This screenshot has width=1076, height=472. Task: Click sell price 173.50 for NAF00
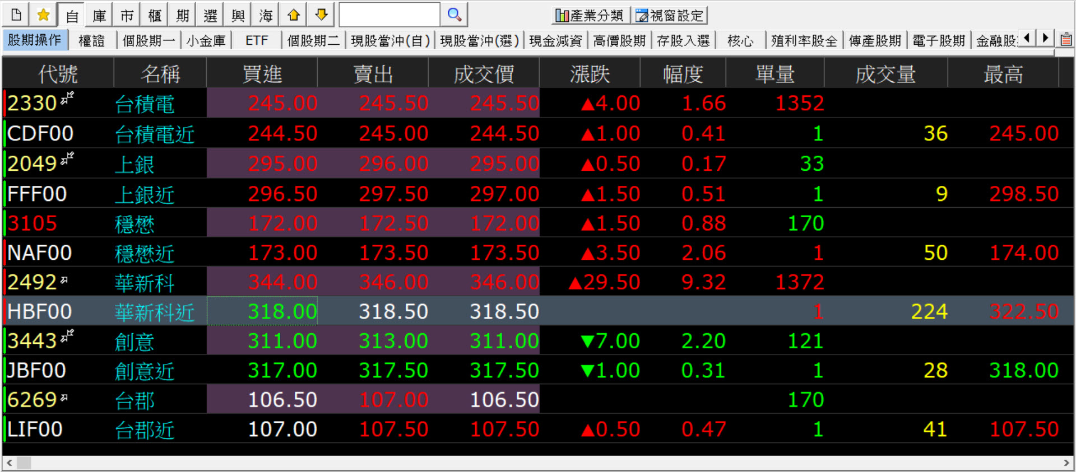(x=393, y=253)
